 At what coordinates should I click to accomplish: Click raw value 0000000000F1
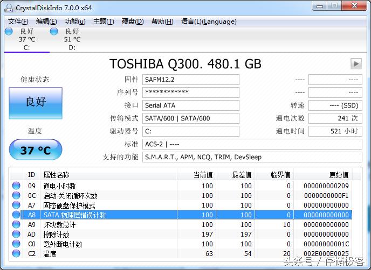[326, 196]
